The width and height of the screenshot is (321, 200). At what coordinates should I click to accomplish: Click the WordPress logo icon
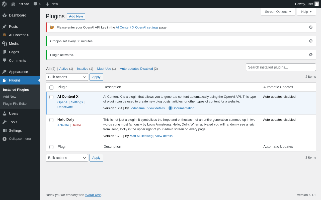pyautogui.click(x=4, y=4)
